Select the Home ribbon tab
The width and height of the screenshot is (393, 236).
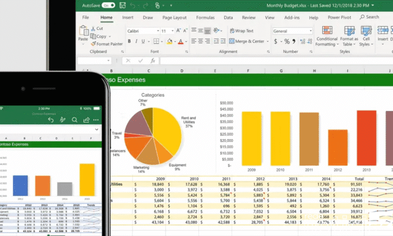(106, 17)
